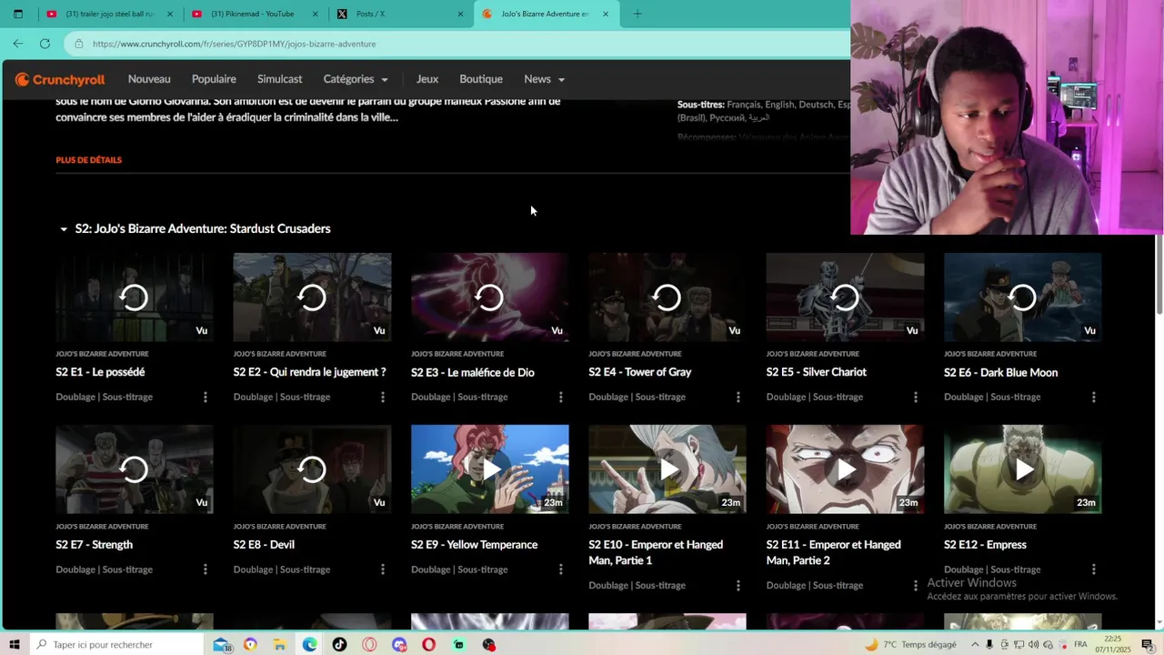1164x655 pixels.
Task: Go back with the browser back arrow
Action: [x=18, y=43]
